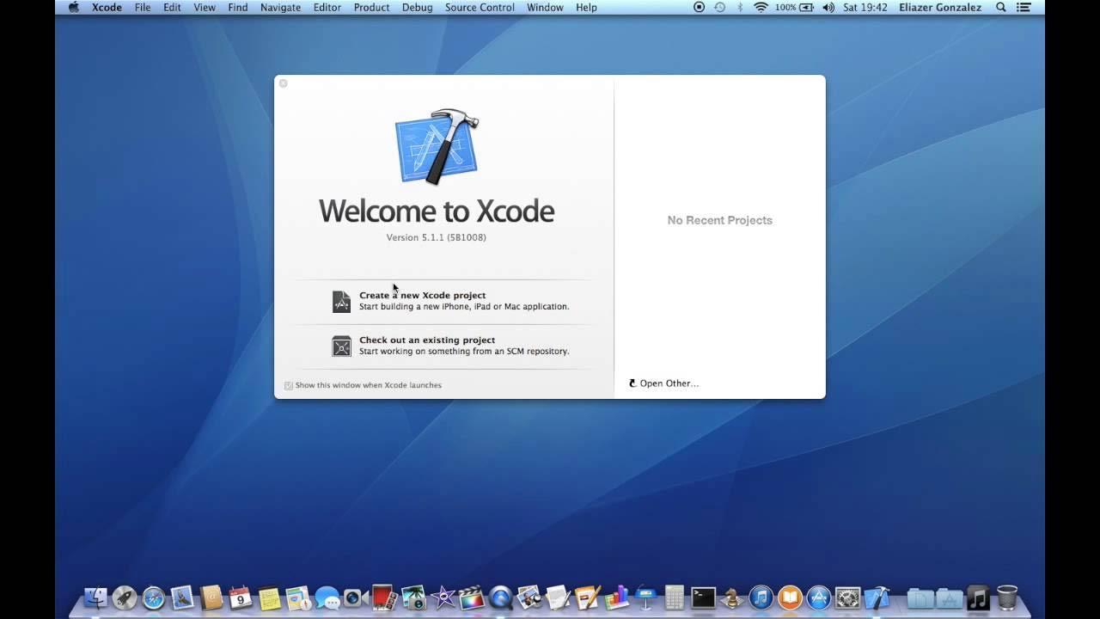Open the Navigate menu

point(281,7)
